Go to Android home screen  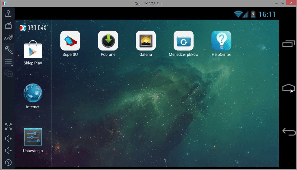[x=289, y=88]
